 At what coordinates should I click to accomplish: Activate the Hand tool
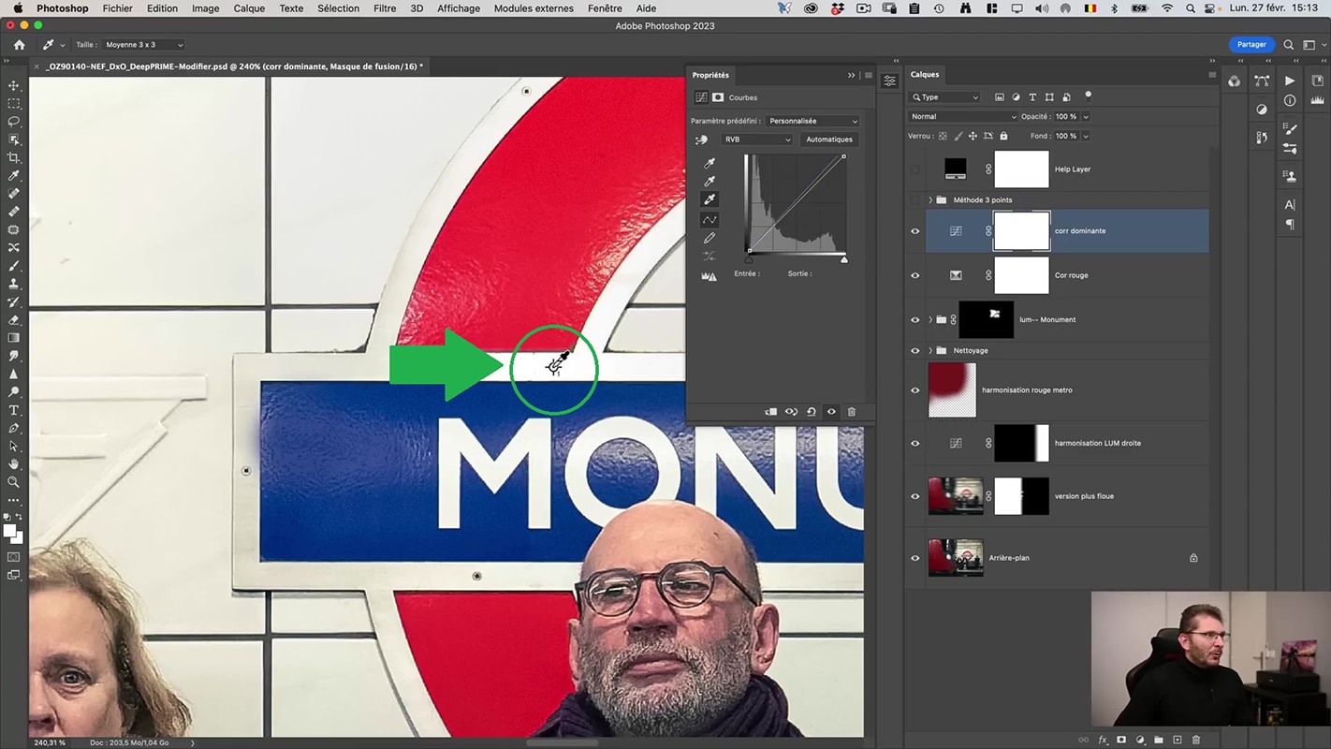pos(14,463)
